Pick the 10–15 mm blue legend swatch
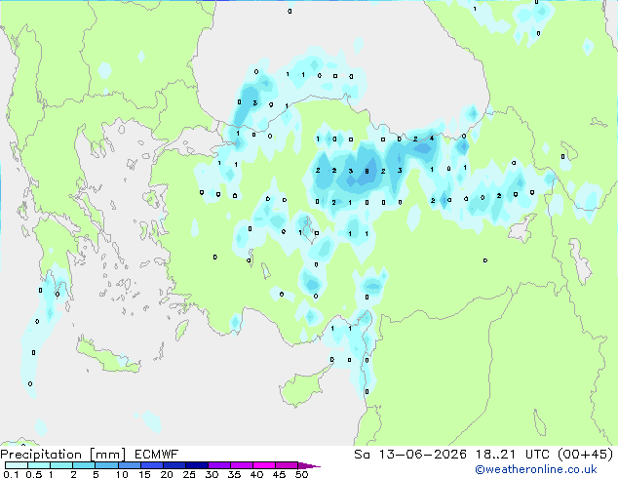This screenshot has height=478, width=618. pyautogui.click(x=130, y=465)
